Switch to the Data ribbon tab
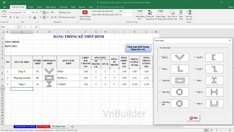Screen dimensions: 234x132 tap(73, 7)
